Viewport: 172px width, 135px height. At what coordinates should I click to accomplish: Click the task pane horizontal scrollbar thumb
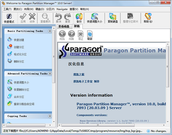tap(26, 125)
